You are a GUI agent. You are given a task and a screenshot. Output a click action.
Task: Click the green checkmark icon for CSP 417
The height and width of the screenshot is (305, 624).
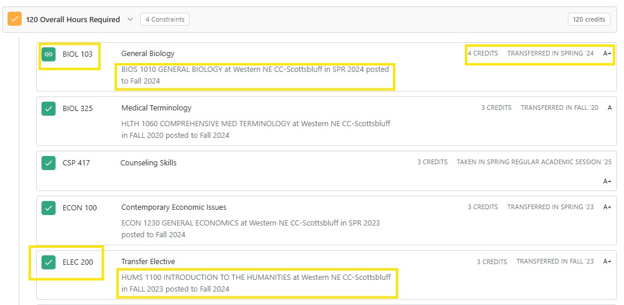[49, 162]
